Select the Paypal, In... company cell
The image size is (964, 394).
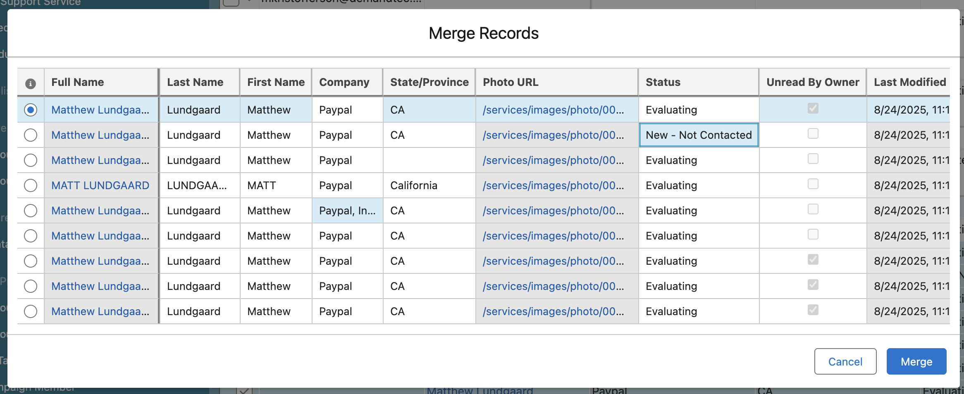pos(347,211)
